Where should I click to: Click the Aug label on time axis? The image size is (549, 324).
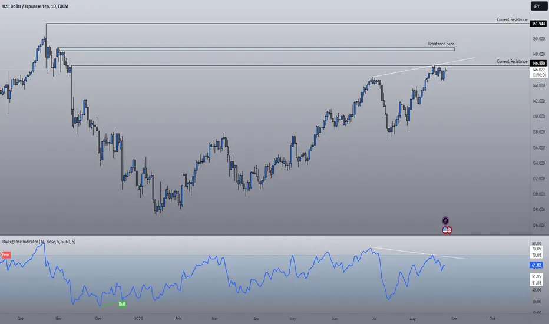click(x=412, y=319)
